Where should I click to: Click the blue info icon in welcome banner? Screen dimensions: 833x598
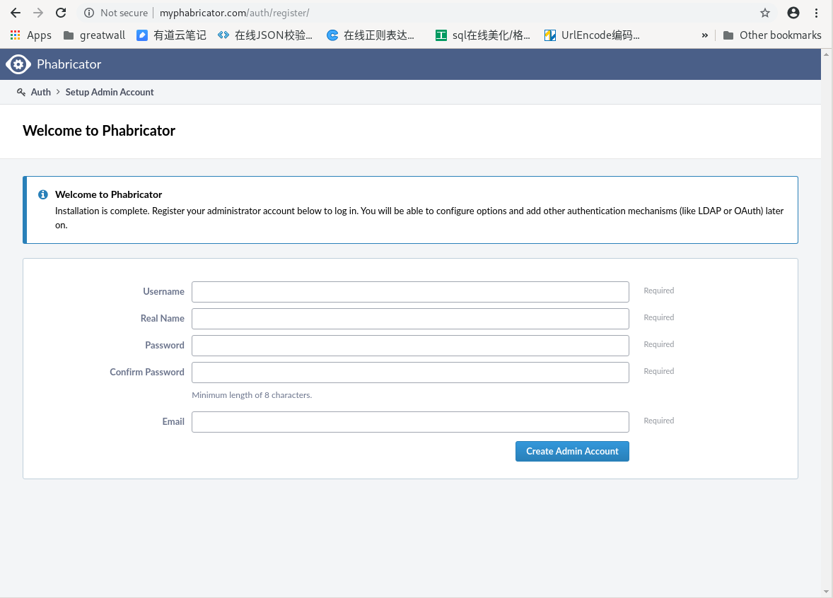tap(42, 194)
